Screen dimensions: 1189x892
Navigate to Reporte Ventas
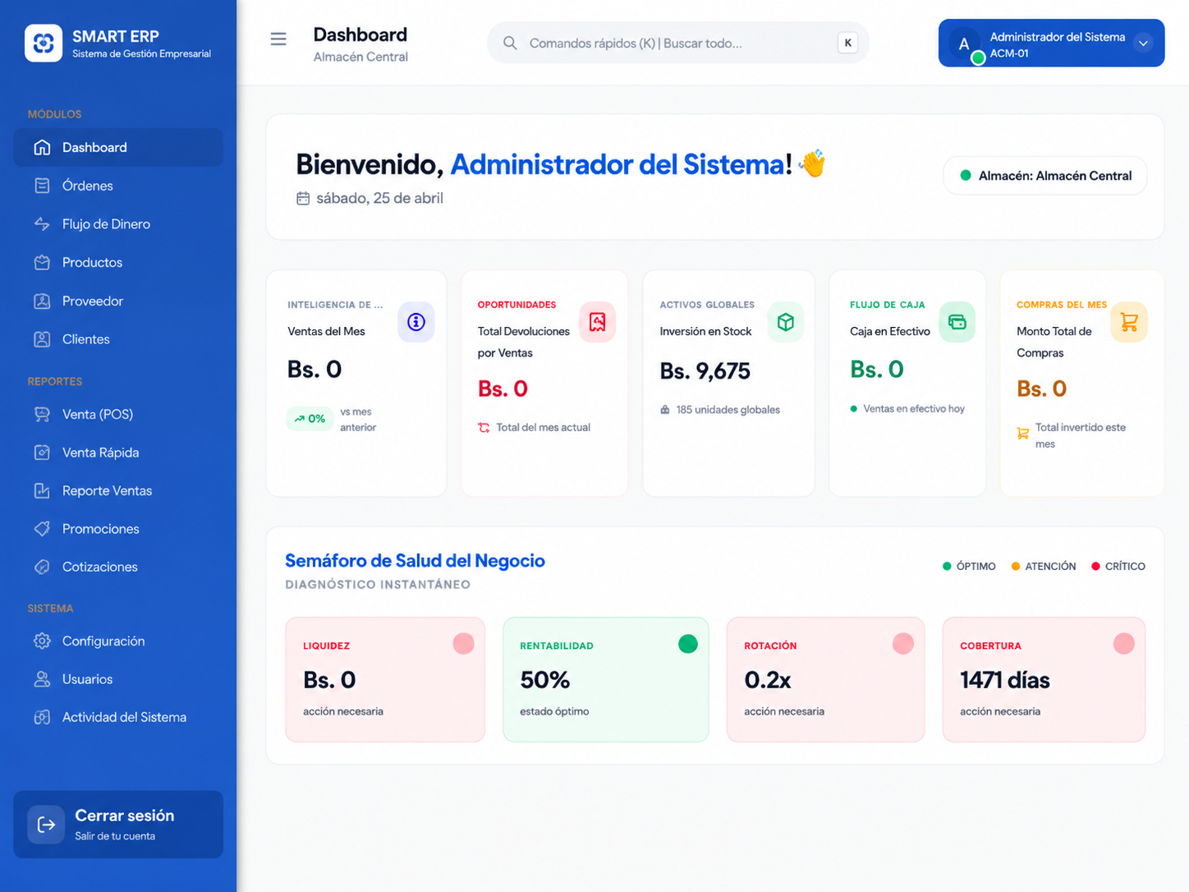click(x=118, y=490)
